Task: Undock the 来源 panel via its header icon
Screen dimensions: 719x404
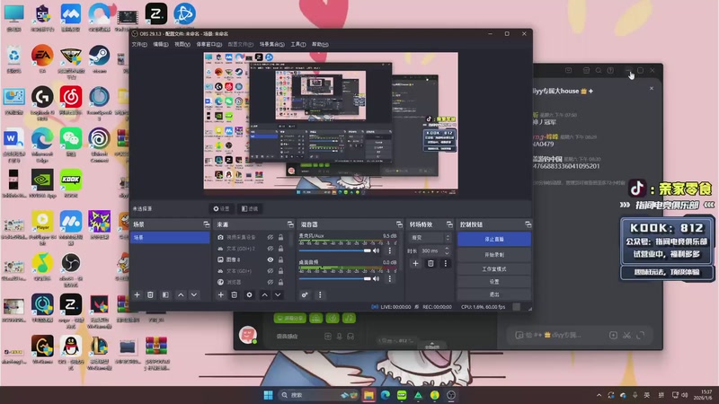Action: (290, 224)
